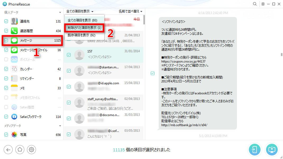Click the Notes (メモ) icon

coord(14,88)
